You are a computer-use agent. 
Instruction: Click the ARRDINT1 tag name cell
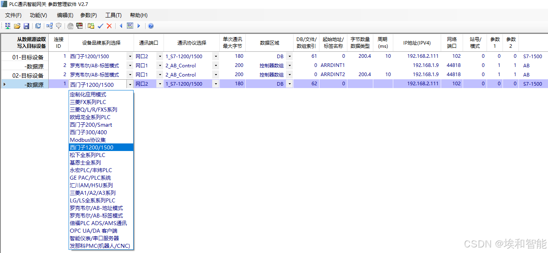333,65
